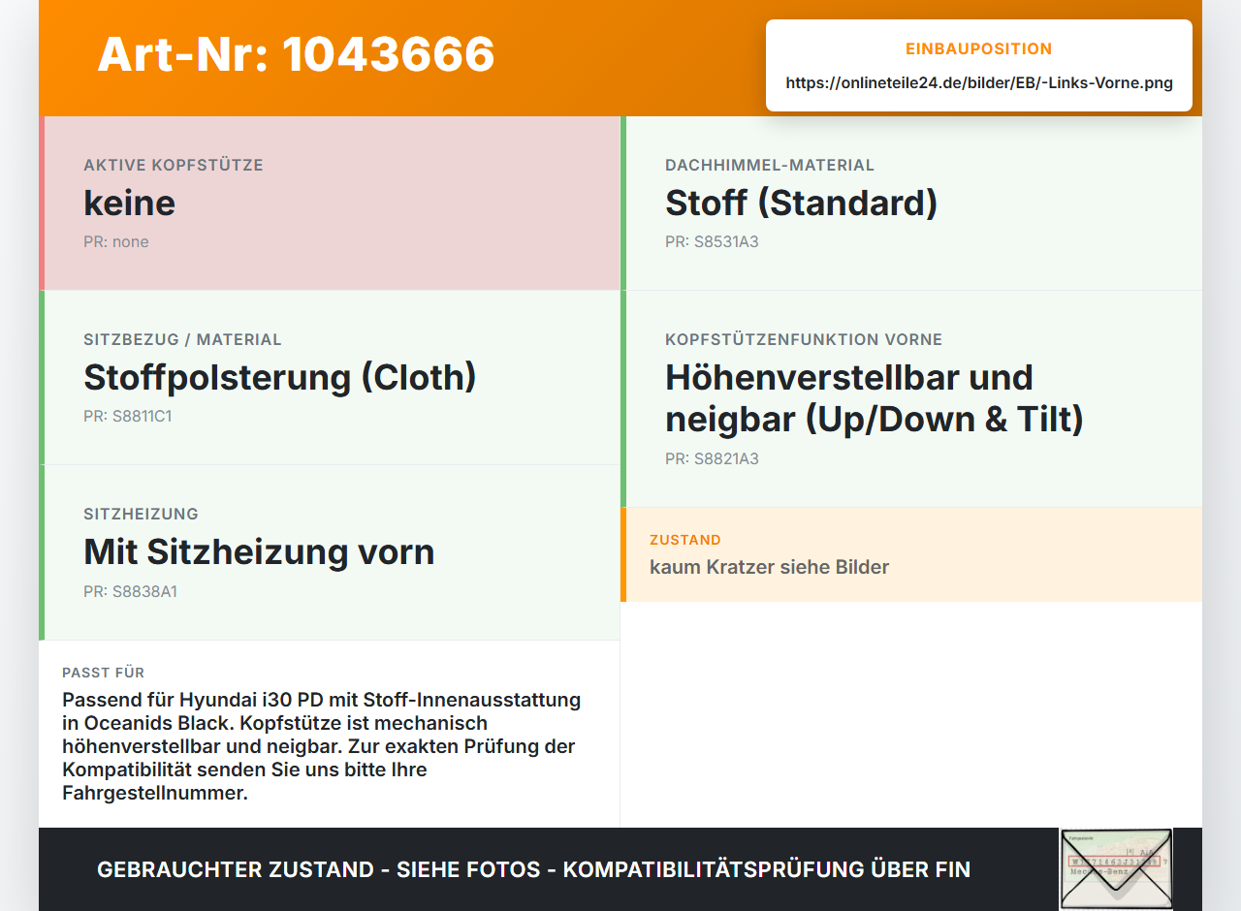1241x911 pixels.
Task: Click PR code S8821A3
Action: pos(712,458)
